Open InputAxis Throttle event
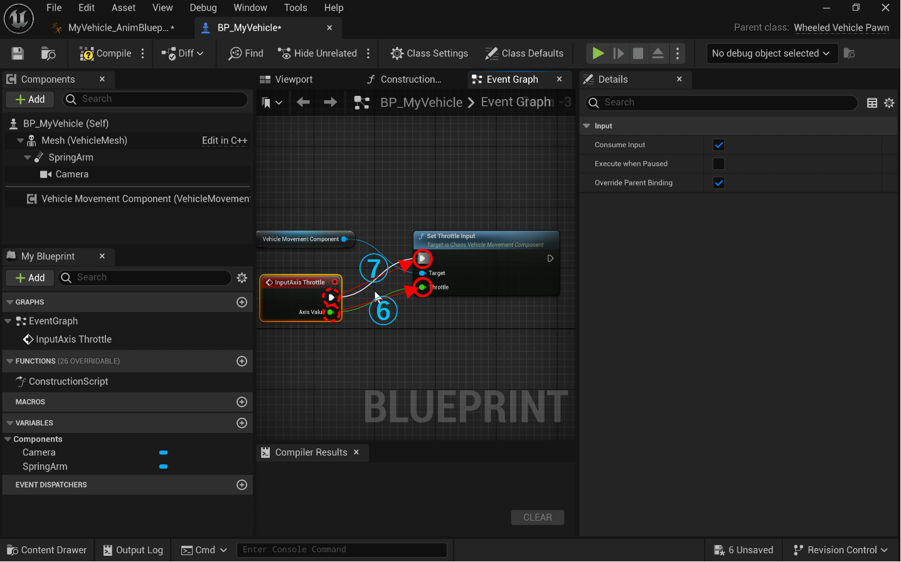Screen dimensions: 901x562 73,339
